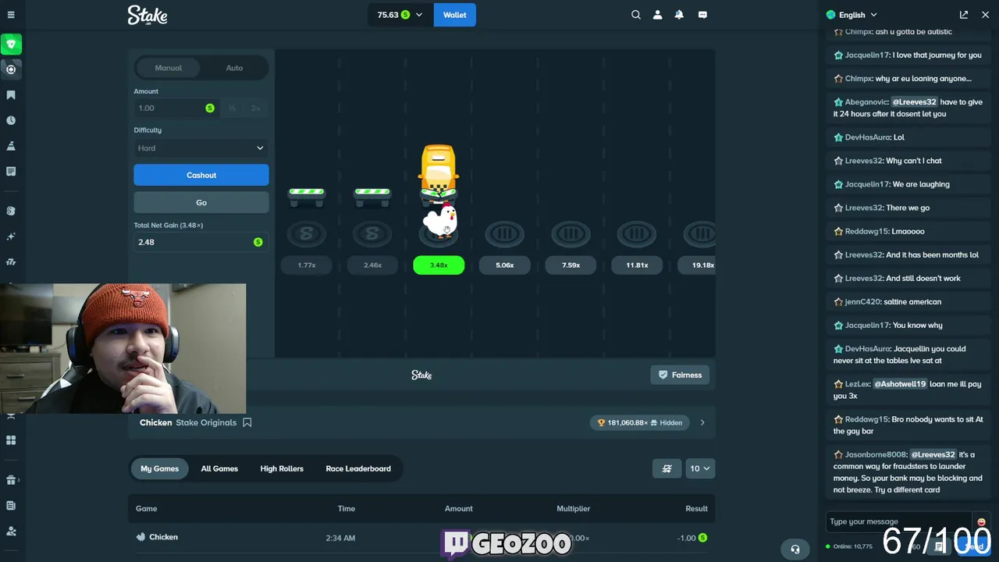Screen dimensions: 999x562
Task: Pop out the chat window
Action: pyautogui.click(x=964, y=15)
